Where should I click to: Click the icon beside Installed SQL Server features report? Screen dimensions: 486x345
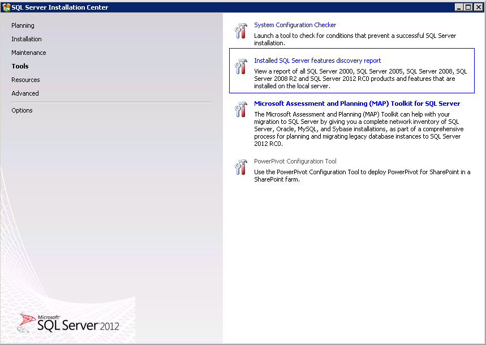pyautogui.click(x=241, y=66)
